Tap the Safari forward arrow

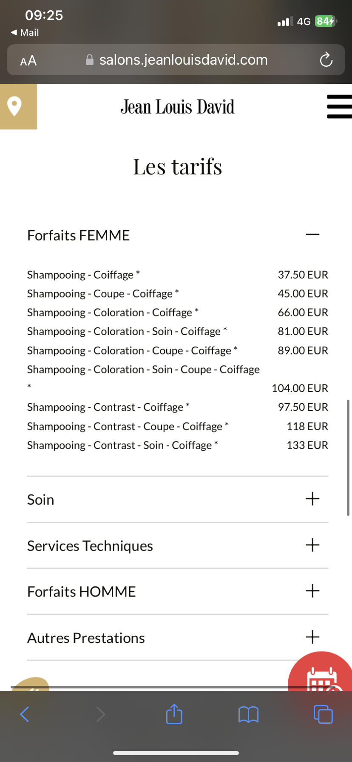click(100, 714)
